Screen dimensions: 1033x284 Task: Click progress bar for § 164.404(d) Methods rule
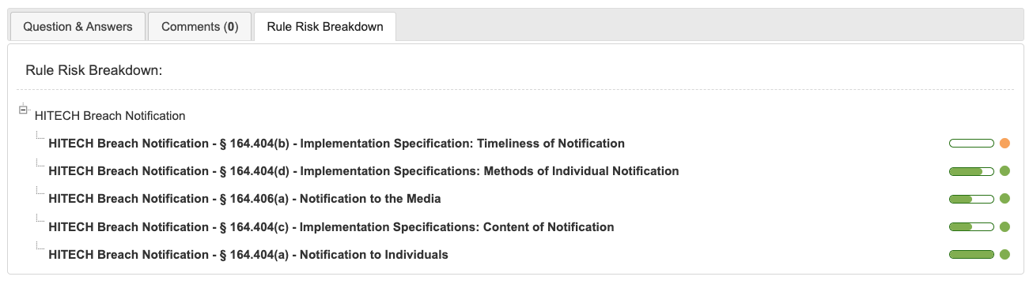(x=971, y=171)
